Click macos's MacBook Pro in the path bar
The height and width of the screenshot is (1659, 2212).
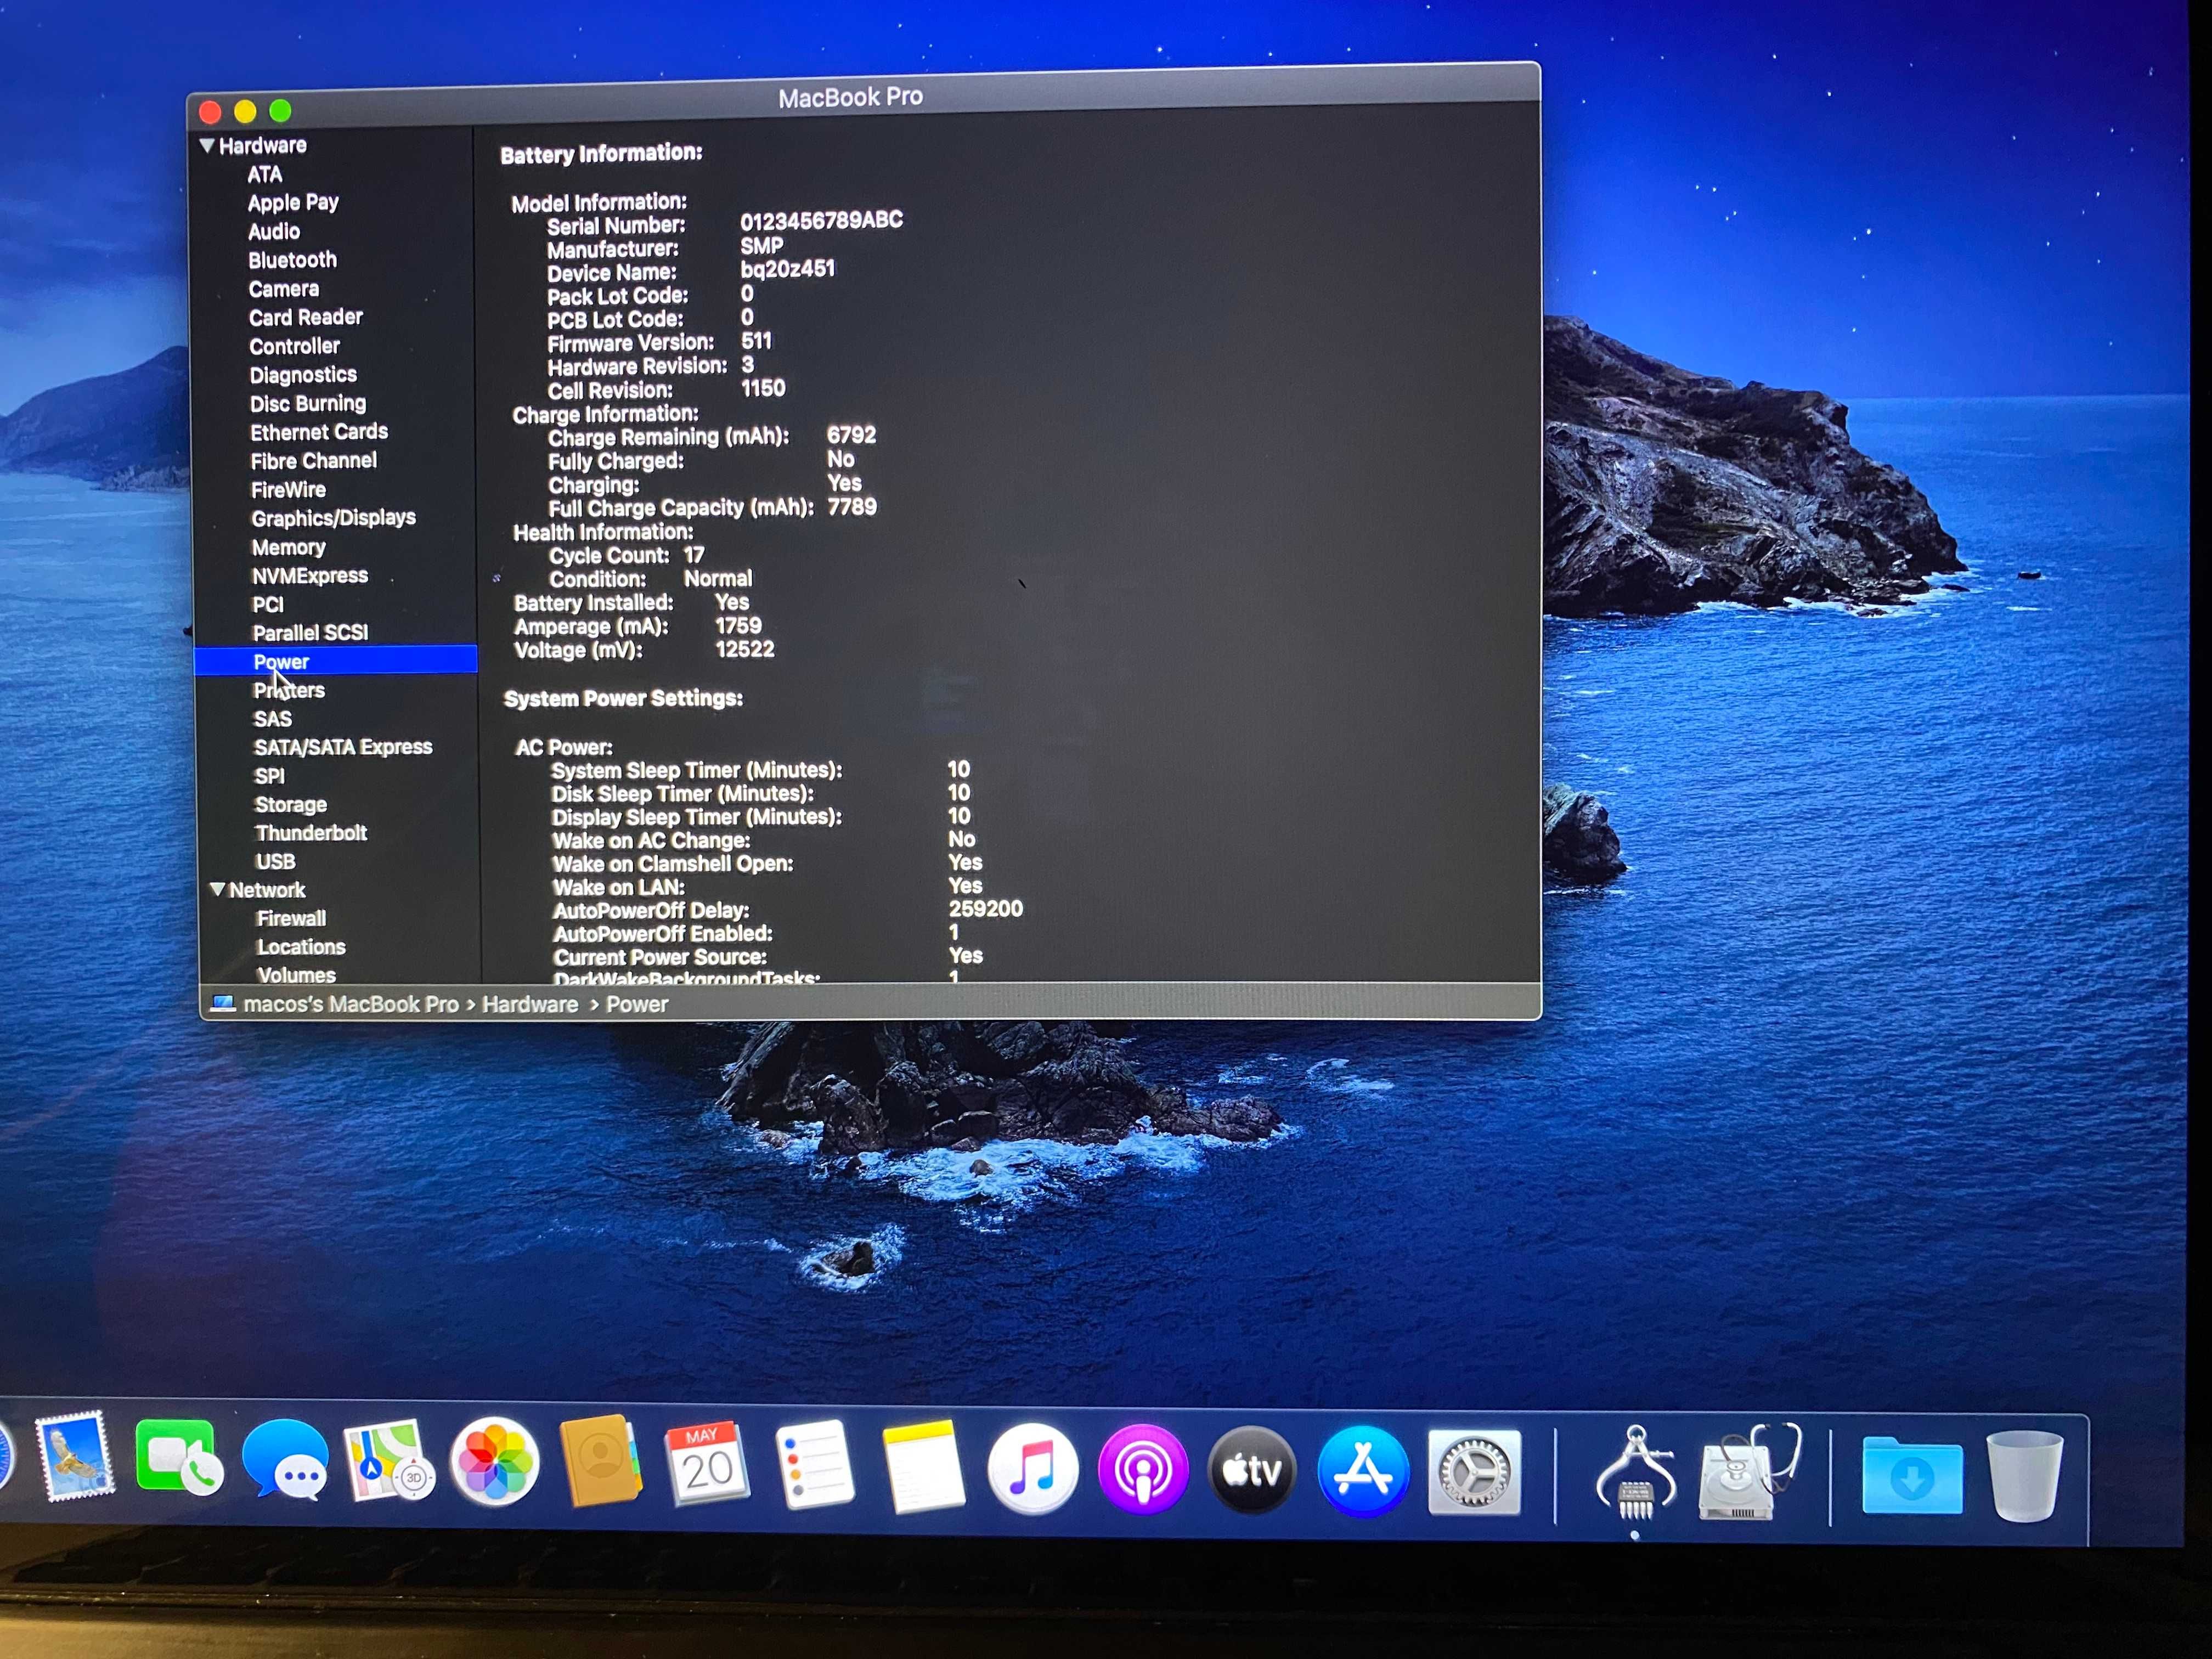tap(350, 1004)
